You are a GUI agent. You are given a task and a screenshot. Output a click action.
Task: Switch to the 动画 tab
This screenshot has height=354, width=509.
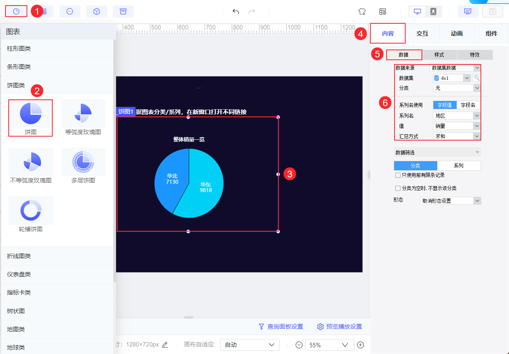click(457, 33)
